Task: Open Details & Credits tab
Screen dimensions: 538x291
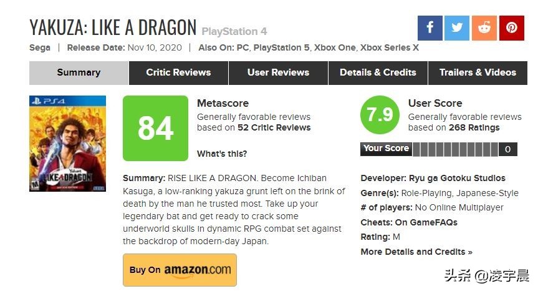Action: point(378,73)
